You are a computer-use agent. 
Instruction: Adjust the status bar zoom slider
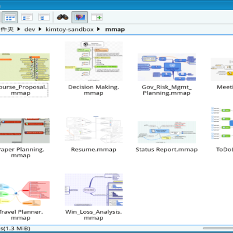(x=218, y=228)
